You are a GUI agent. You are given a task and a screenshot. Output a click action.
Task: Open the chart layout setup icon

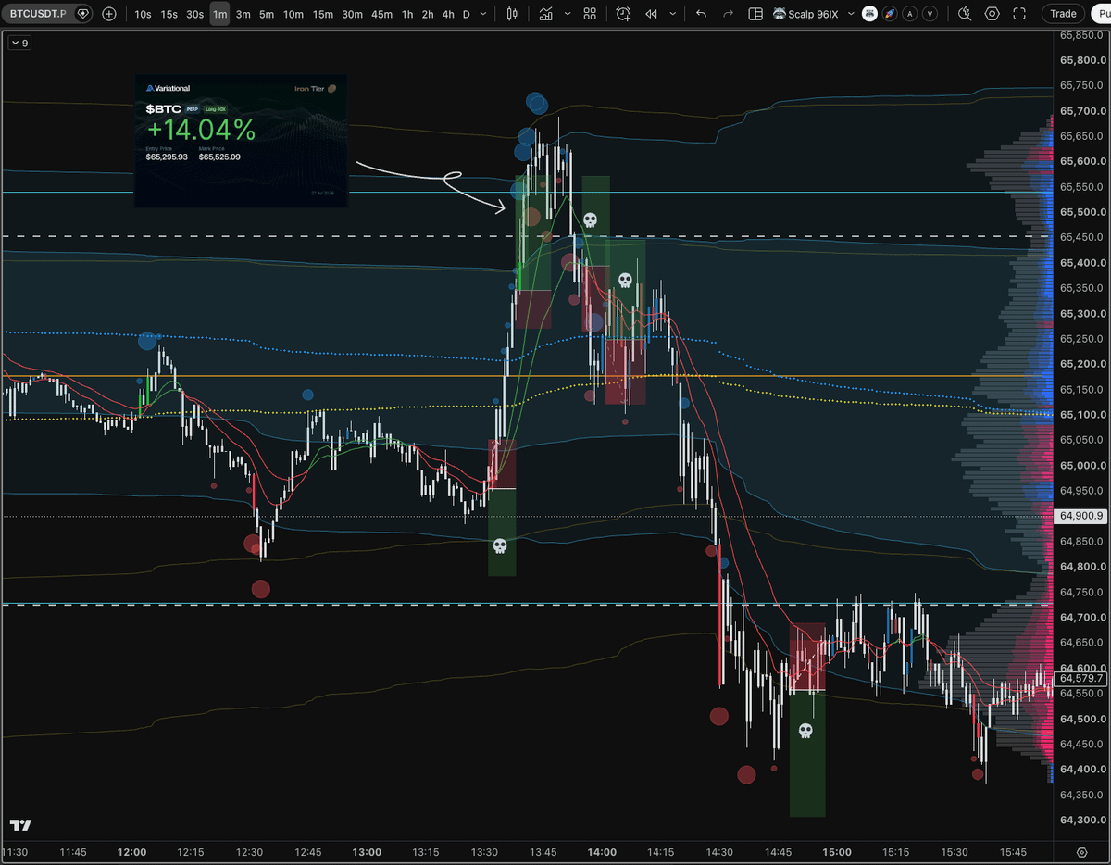(x=755, y=14)
